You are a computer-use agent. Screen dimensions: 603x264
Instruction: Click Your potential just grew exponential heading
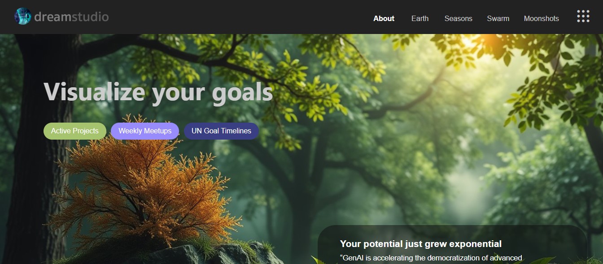point(420,244)
